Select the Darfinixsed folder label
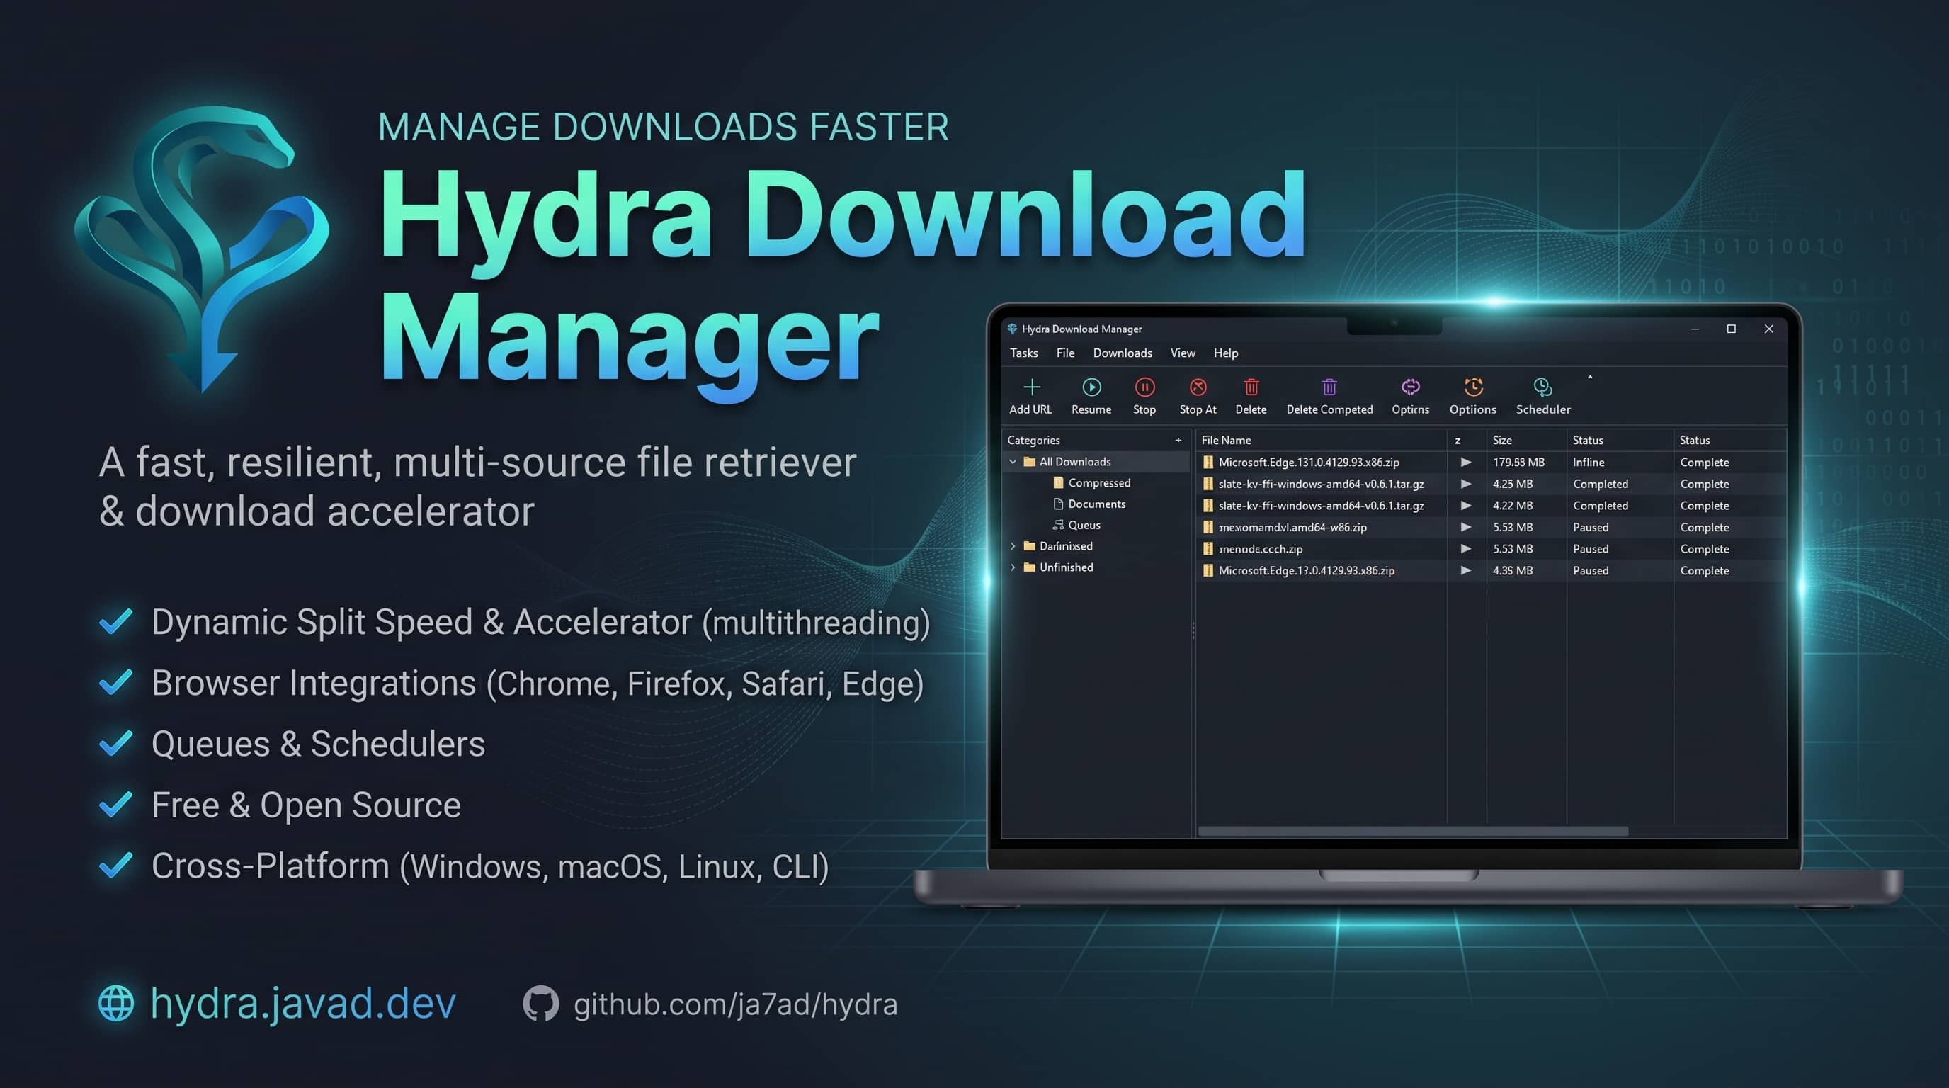This screenshot has width=1949, height=1088. coord(1065,546)
